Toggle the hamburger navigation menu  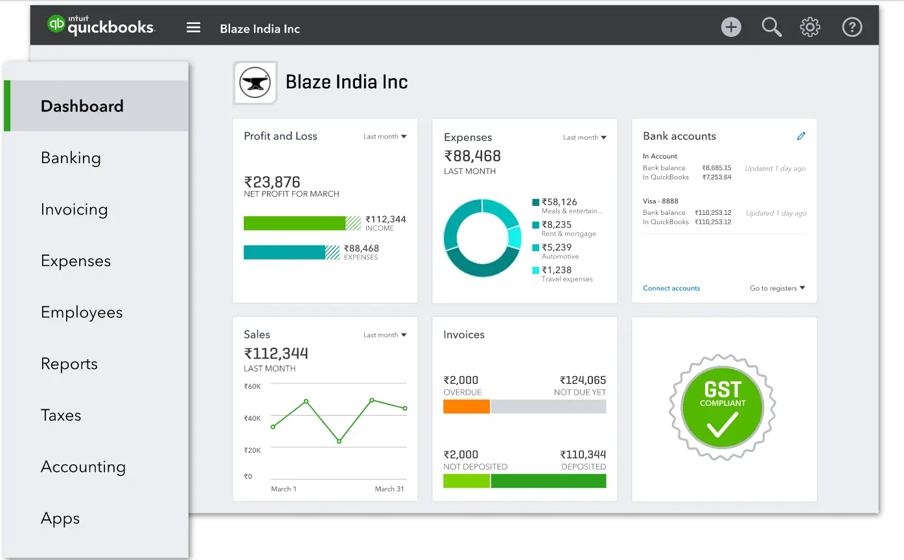(193, 28)
